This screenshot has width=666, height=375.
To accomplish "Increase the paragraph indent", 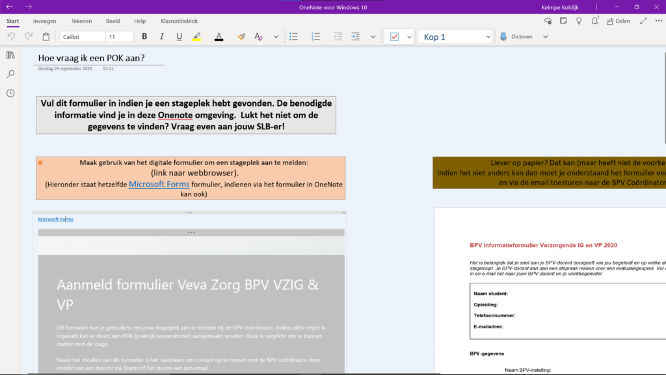I will coord(355,37).
